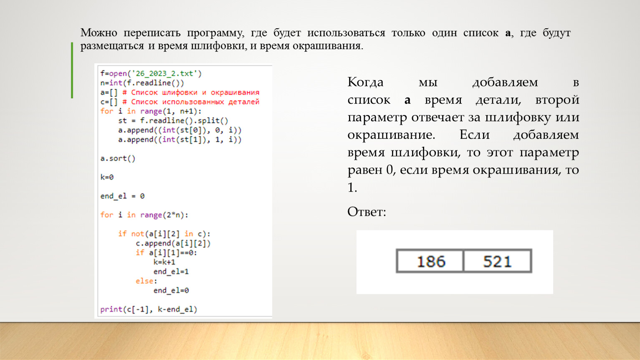The width and height of the screenshot is (640, 360).
Task: Click the 'for i in range(2*n):' line
Action: click(x=144, y=215)
